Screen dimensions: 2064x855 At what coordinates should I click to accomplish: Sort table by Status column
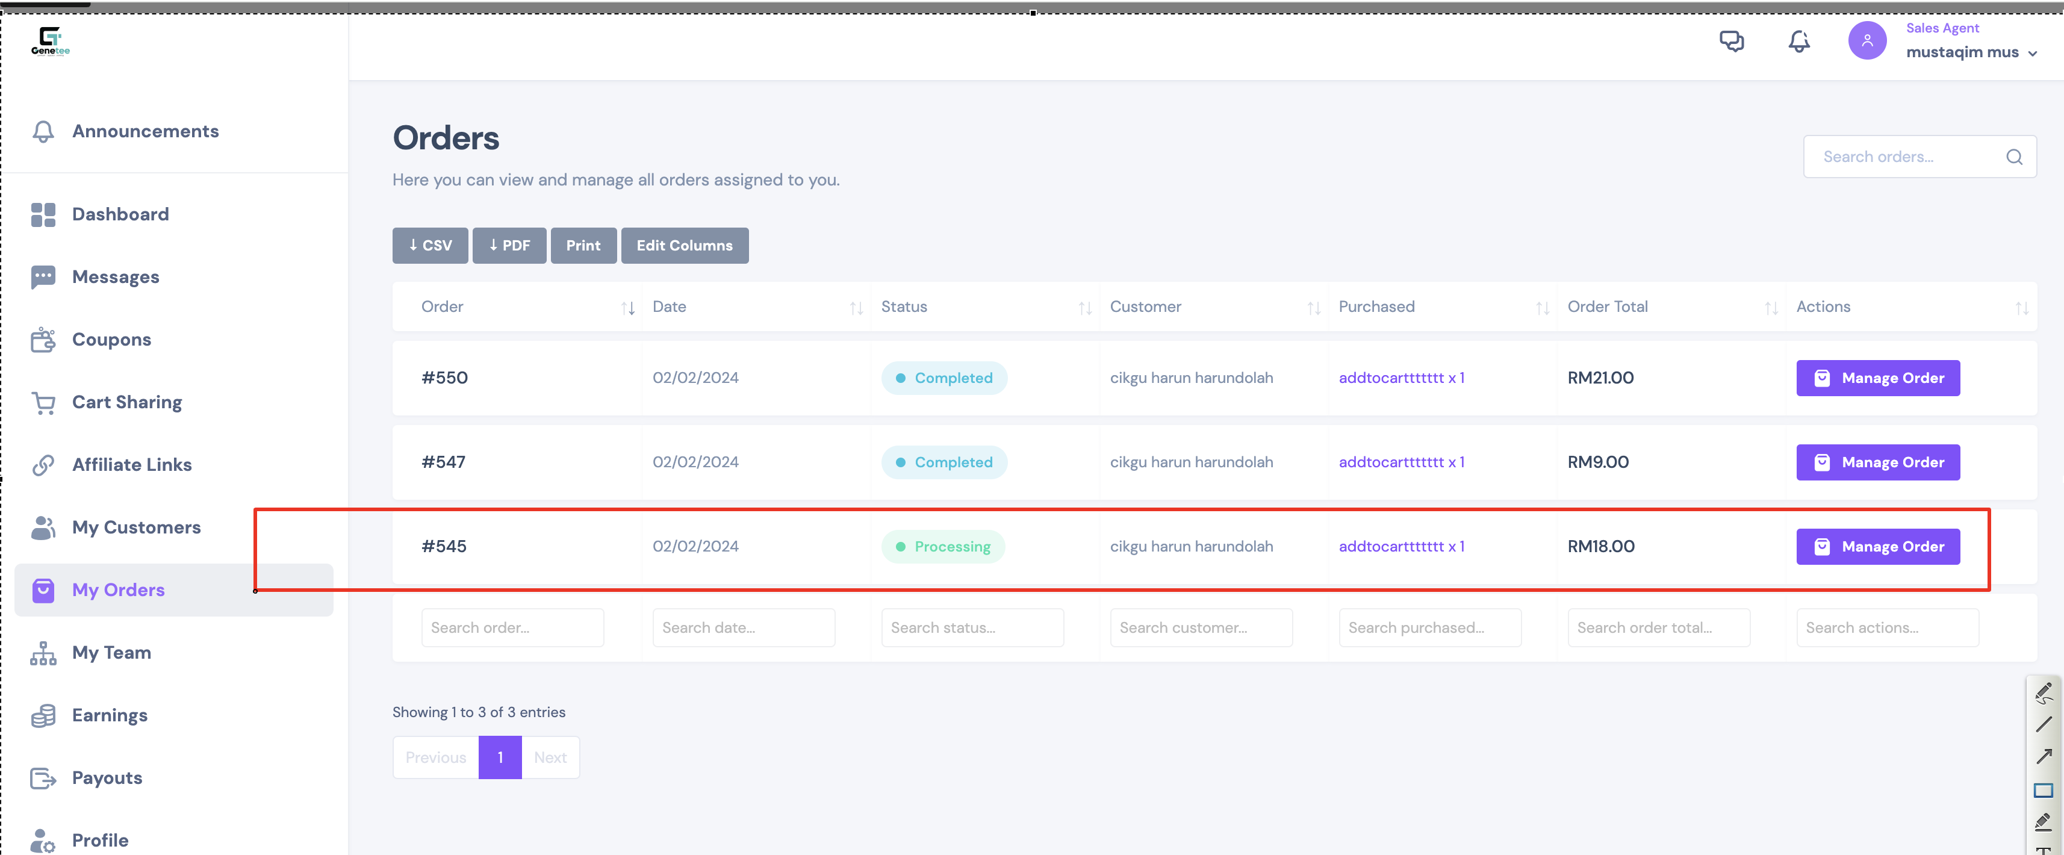coord(1085,308)
